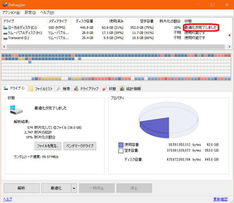
Task: Click the ファイルを見る... button
Action: (x=48, y=146)
